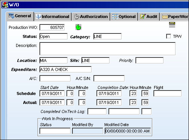Click the A/C S/N field

click(109, 78)
